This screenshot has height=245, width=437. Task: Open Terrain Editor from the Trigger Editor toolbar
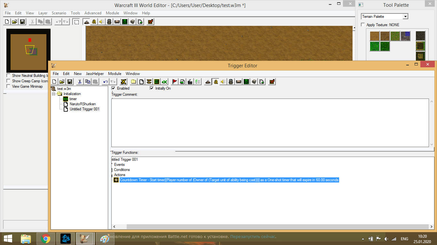click(x=208, y=82)
